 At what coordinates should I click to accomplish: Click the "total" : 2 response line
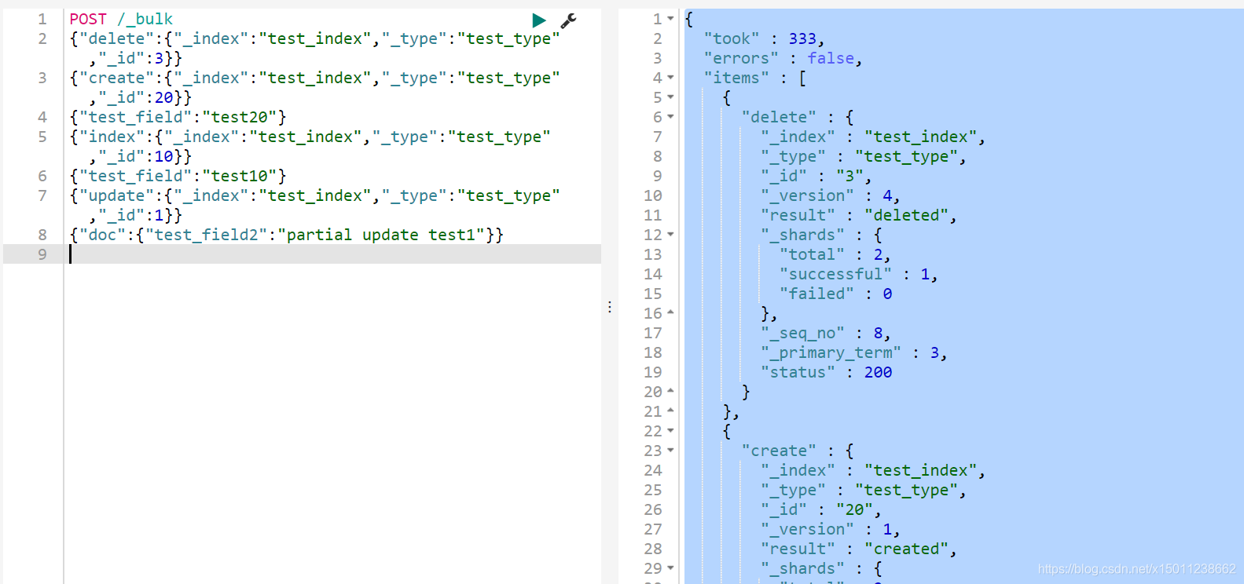tap(835, 254)
